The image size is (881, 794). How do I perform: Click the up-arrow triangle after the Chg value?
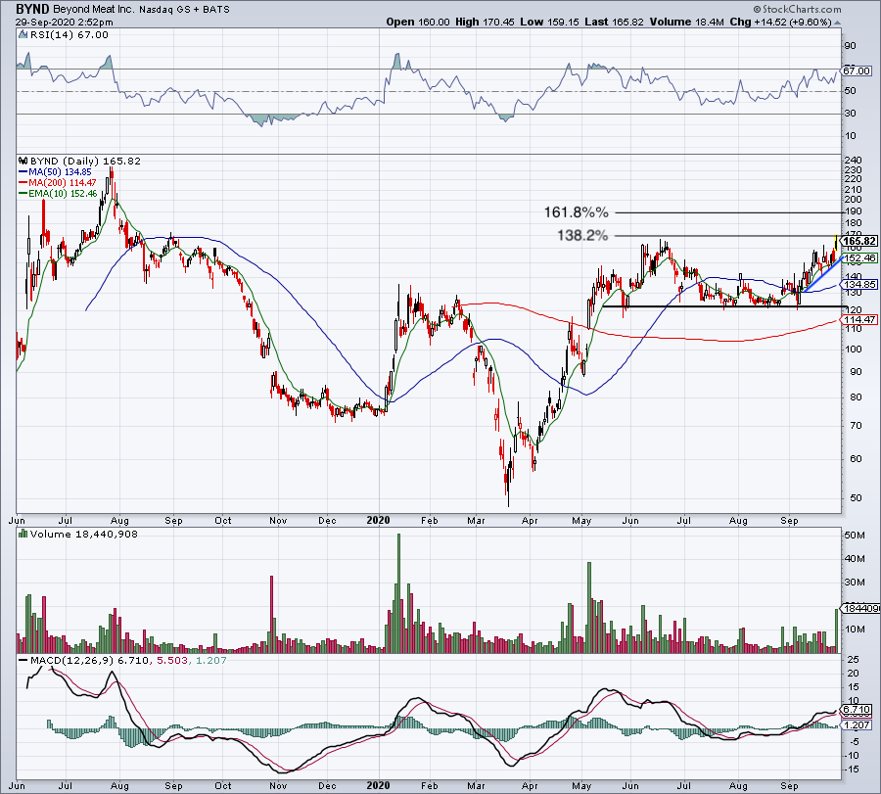pyautogui.click(x=838, y=23)
